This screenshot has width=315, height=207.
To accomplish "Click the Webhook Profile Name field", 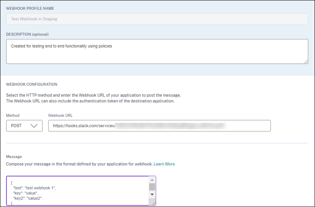I will point(157,19).
